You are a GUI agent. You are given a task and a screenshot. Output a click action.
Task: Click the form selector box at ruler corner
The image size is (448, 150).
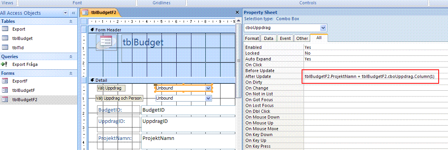(x=84, y=21)
